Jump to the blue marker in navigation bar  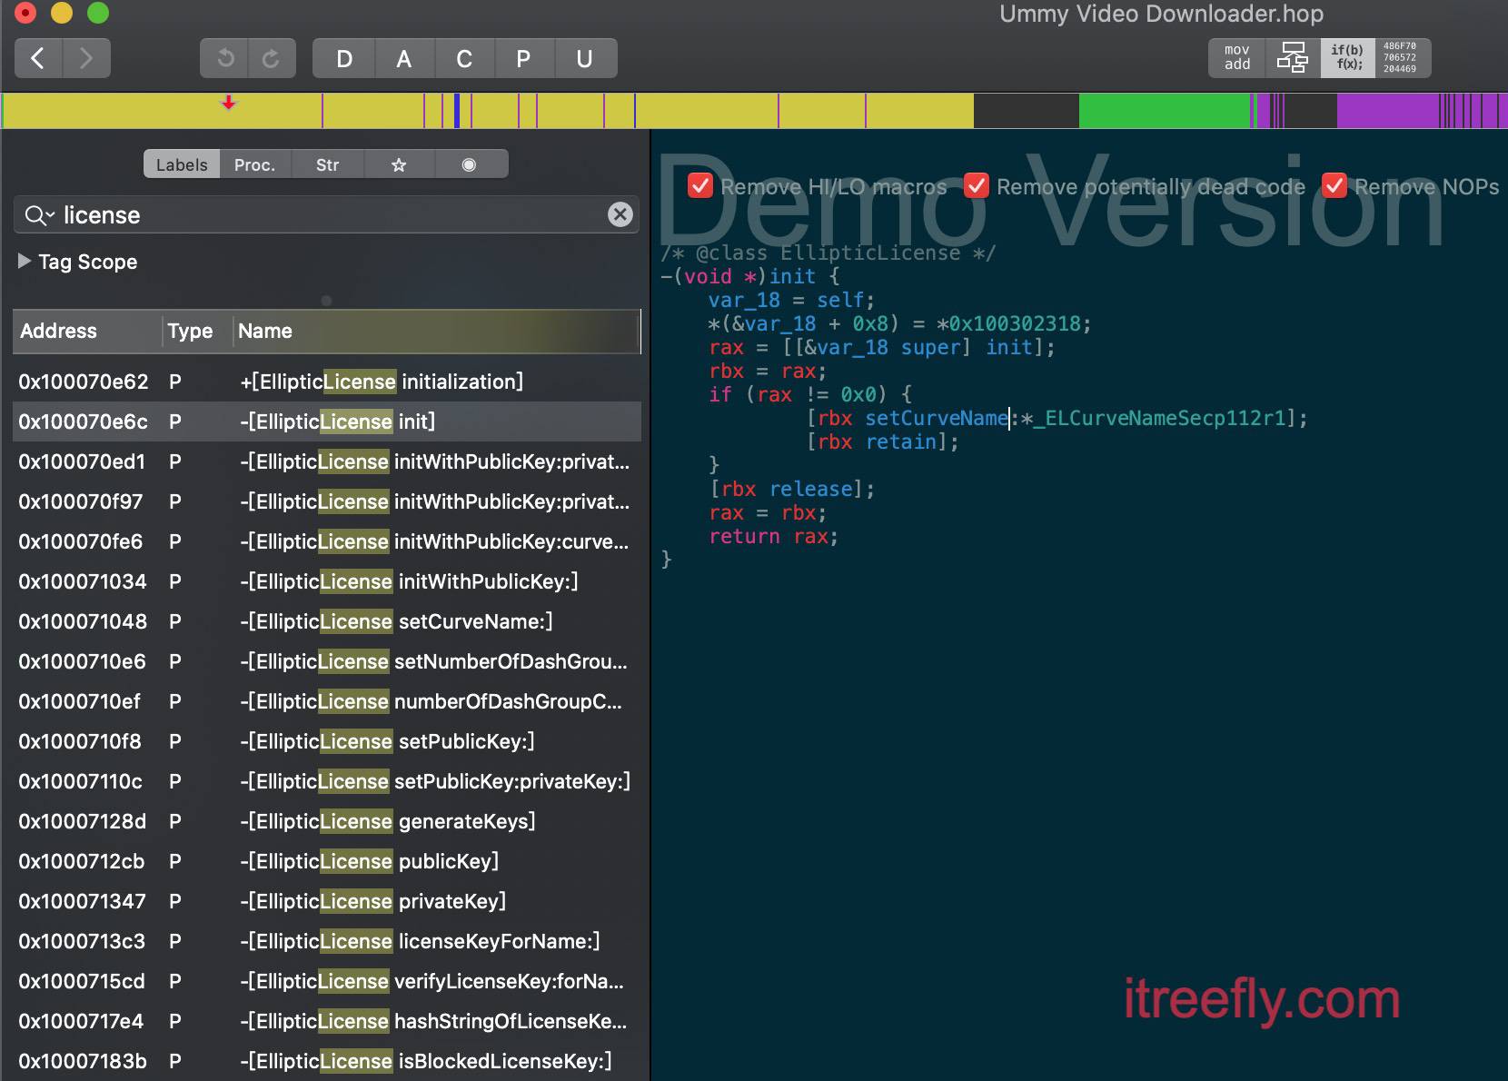(457, 111)
